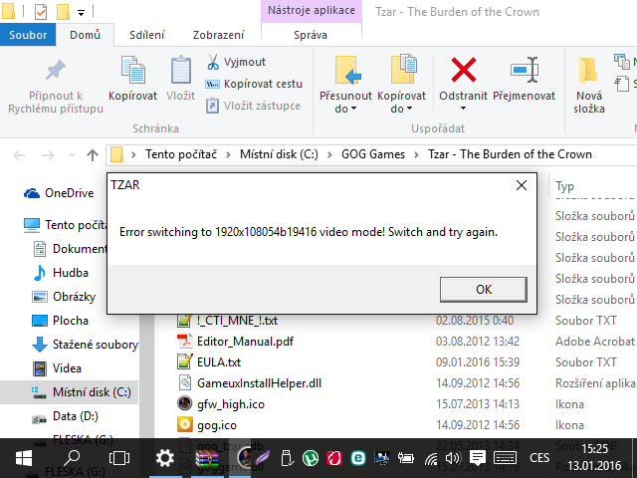Go up one folder level with up arrow
This screenshot has height=478, width=637.
(x=92, y=154)
